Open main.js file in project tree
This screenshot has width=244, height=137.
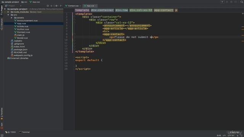coord(21,35)
